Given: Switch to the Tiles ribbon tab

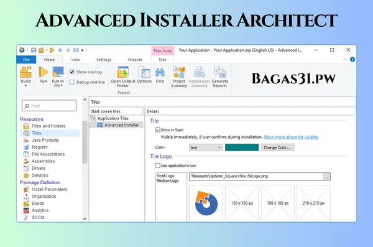Looking at the screenshot, I should (x=162, y=60).
